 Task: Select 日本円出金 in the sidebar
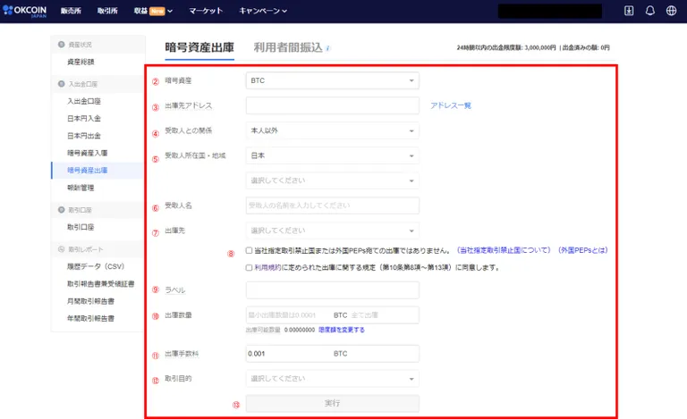click(x=84, y=136)
